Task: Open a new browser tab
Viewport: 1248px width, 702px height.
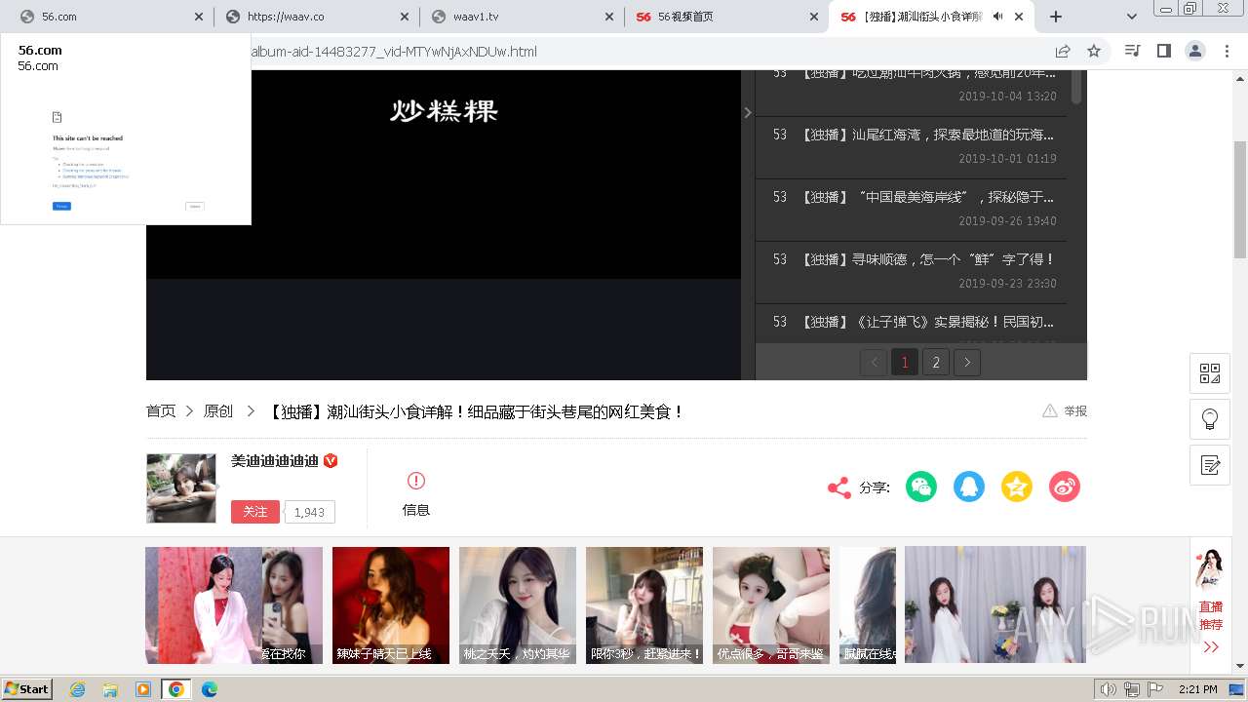Action: pos(1056,17)
